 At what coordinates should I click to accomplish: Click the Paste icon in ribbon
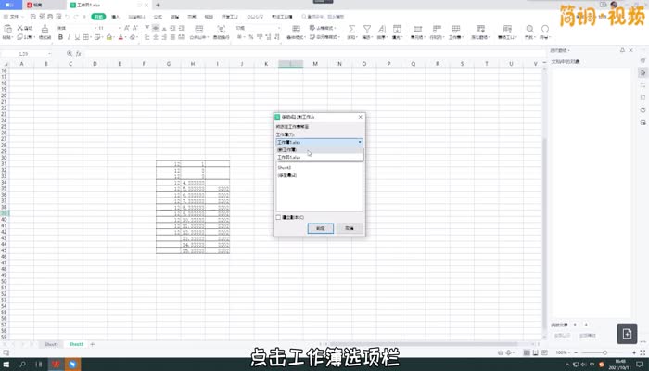click(x=8, y=31)
